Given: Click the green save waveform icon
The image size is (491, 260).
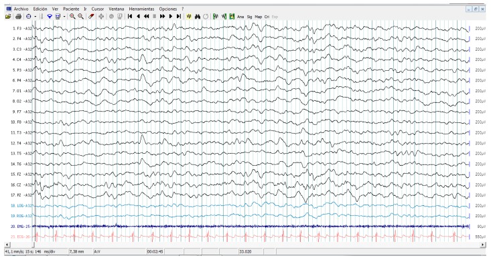Looking at the screenshot, I should tap(232, 17).
